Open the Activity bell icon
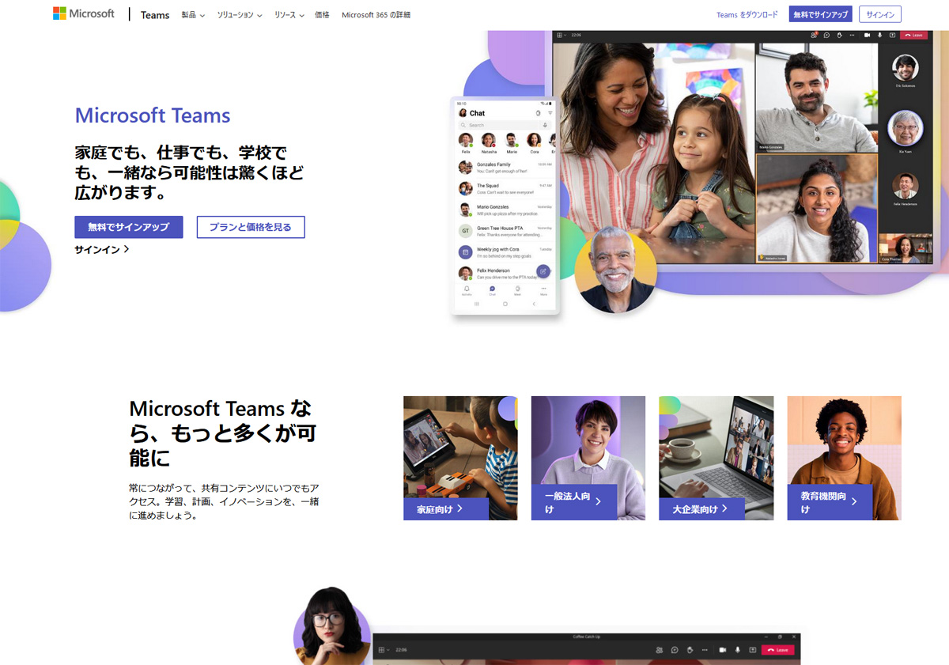 coord(467,289)
